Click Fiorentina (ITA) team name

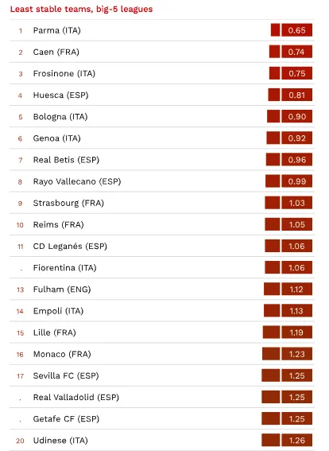(64, 268)
